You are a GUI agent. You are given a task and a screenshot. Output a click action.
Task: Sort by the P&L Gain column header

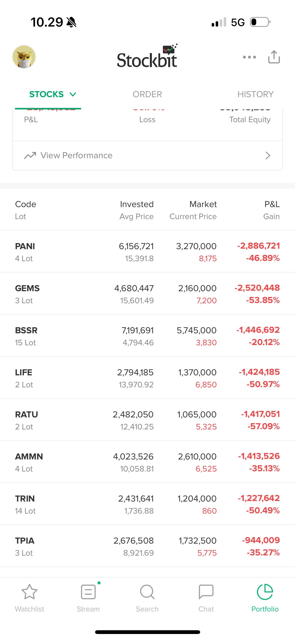click(x=271, y=210)
